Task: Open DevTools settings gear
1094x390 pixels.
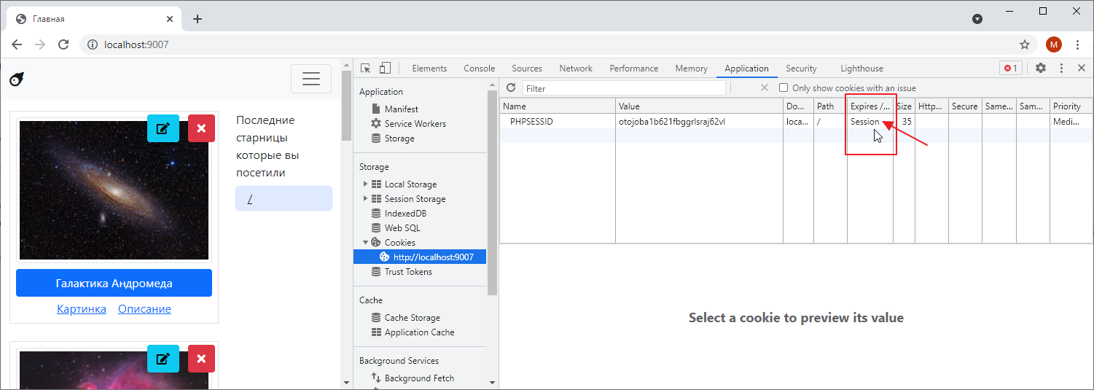Action: point(1041,68)
